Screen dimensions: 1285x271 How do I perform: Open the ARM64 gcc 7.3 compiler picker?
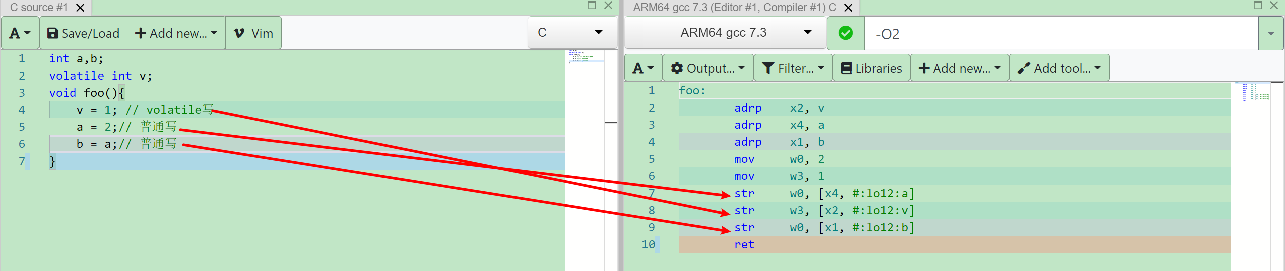pos(725,32)
